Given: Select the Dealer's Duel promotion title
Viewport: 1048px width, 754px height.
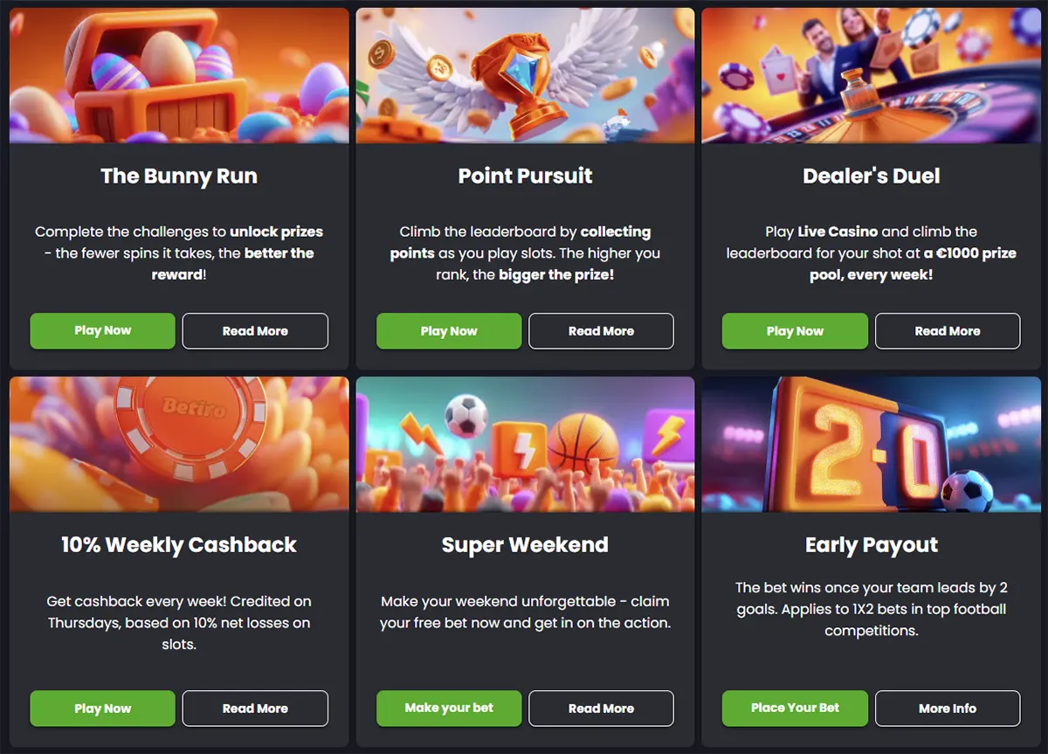Looking at the screenshot, I should click(871, 176).
